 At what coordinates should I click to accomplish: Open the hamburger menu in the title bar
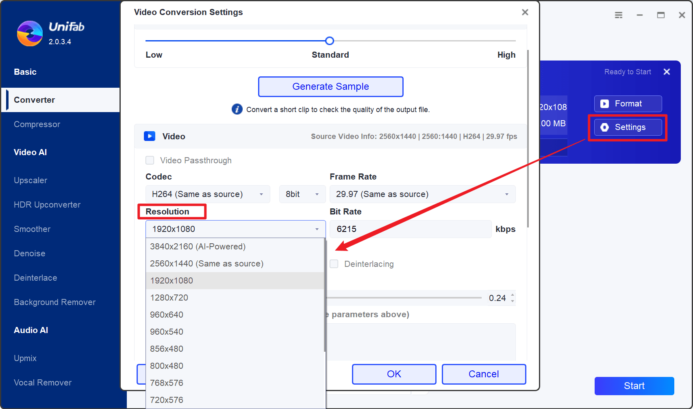pyautogui.click(x=618, y=15)
